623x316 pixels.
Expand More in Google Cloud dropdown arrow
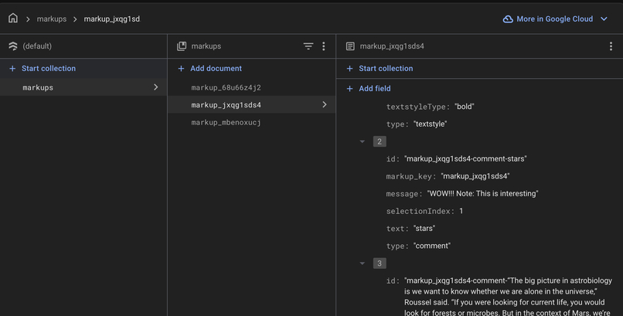tap(604, 19)
